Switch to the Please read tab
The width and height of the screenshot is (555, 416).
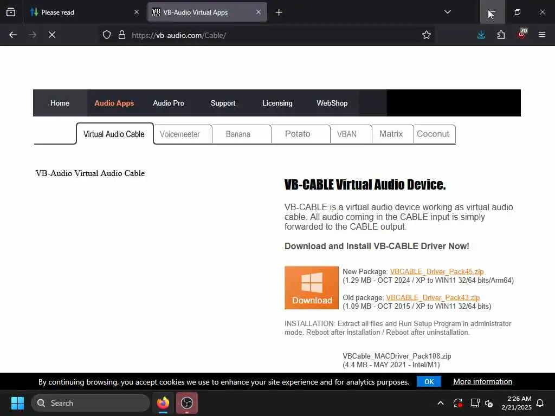point(85,12)
